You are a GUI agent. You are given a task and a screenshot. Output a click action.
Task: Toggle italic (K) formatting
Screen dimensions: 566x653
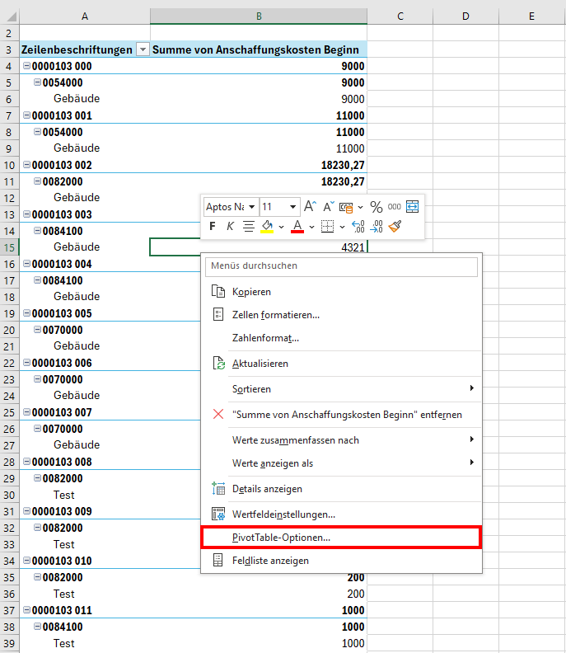[230, 227]
